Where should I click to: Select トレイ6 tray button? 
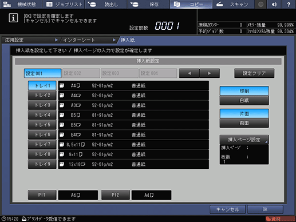(x=42, y=134)
